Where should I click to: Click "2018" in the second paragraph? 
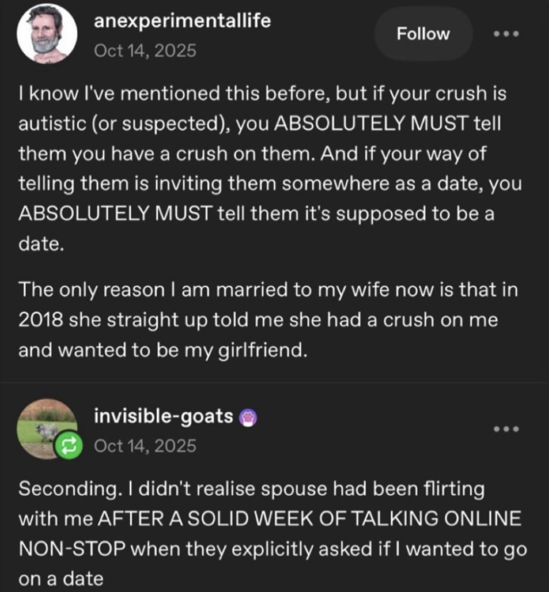click(40, 320)
